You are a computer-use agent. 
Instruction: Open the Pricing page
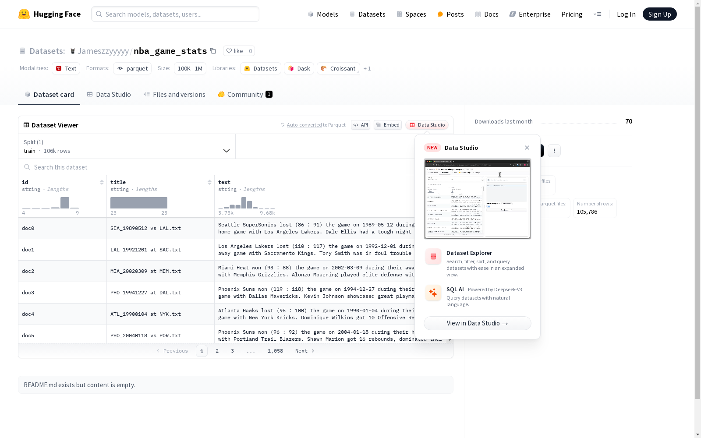[x=572, y=14]
